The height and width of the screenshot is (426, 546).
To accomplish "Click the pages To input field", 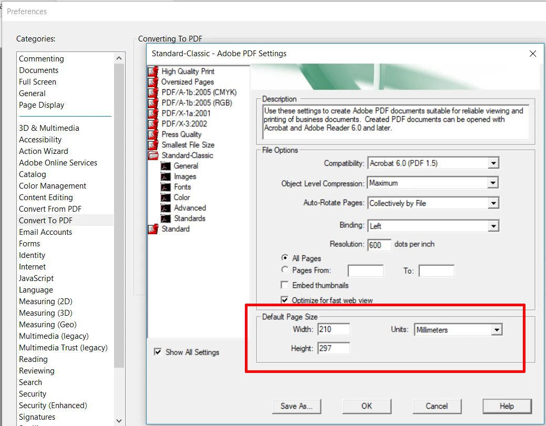I will [436, 271].
